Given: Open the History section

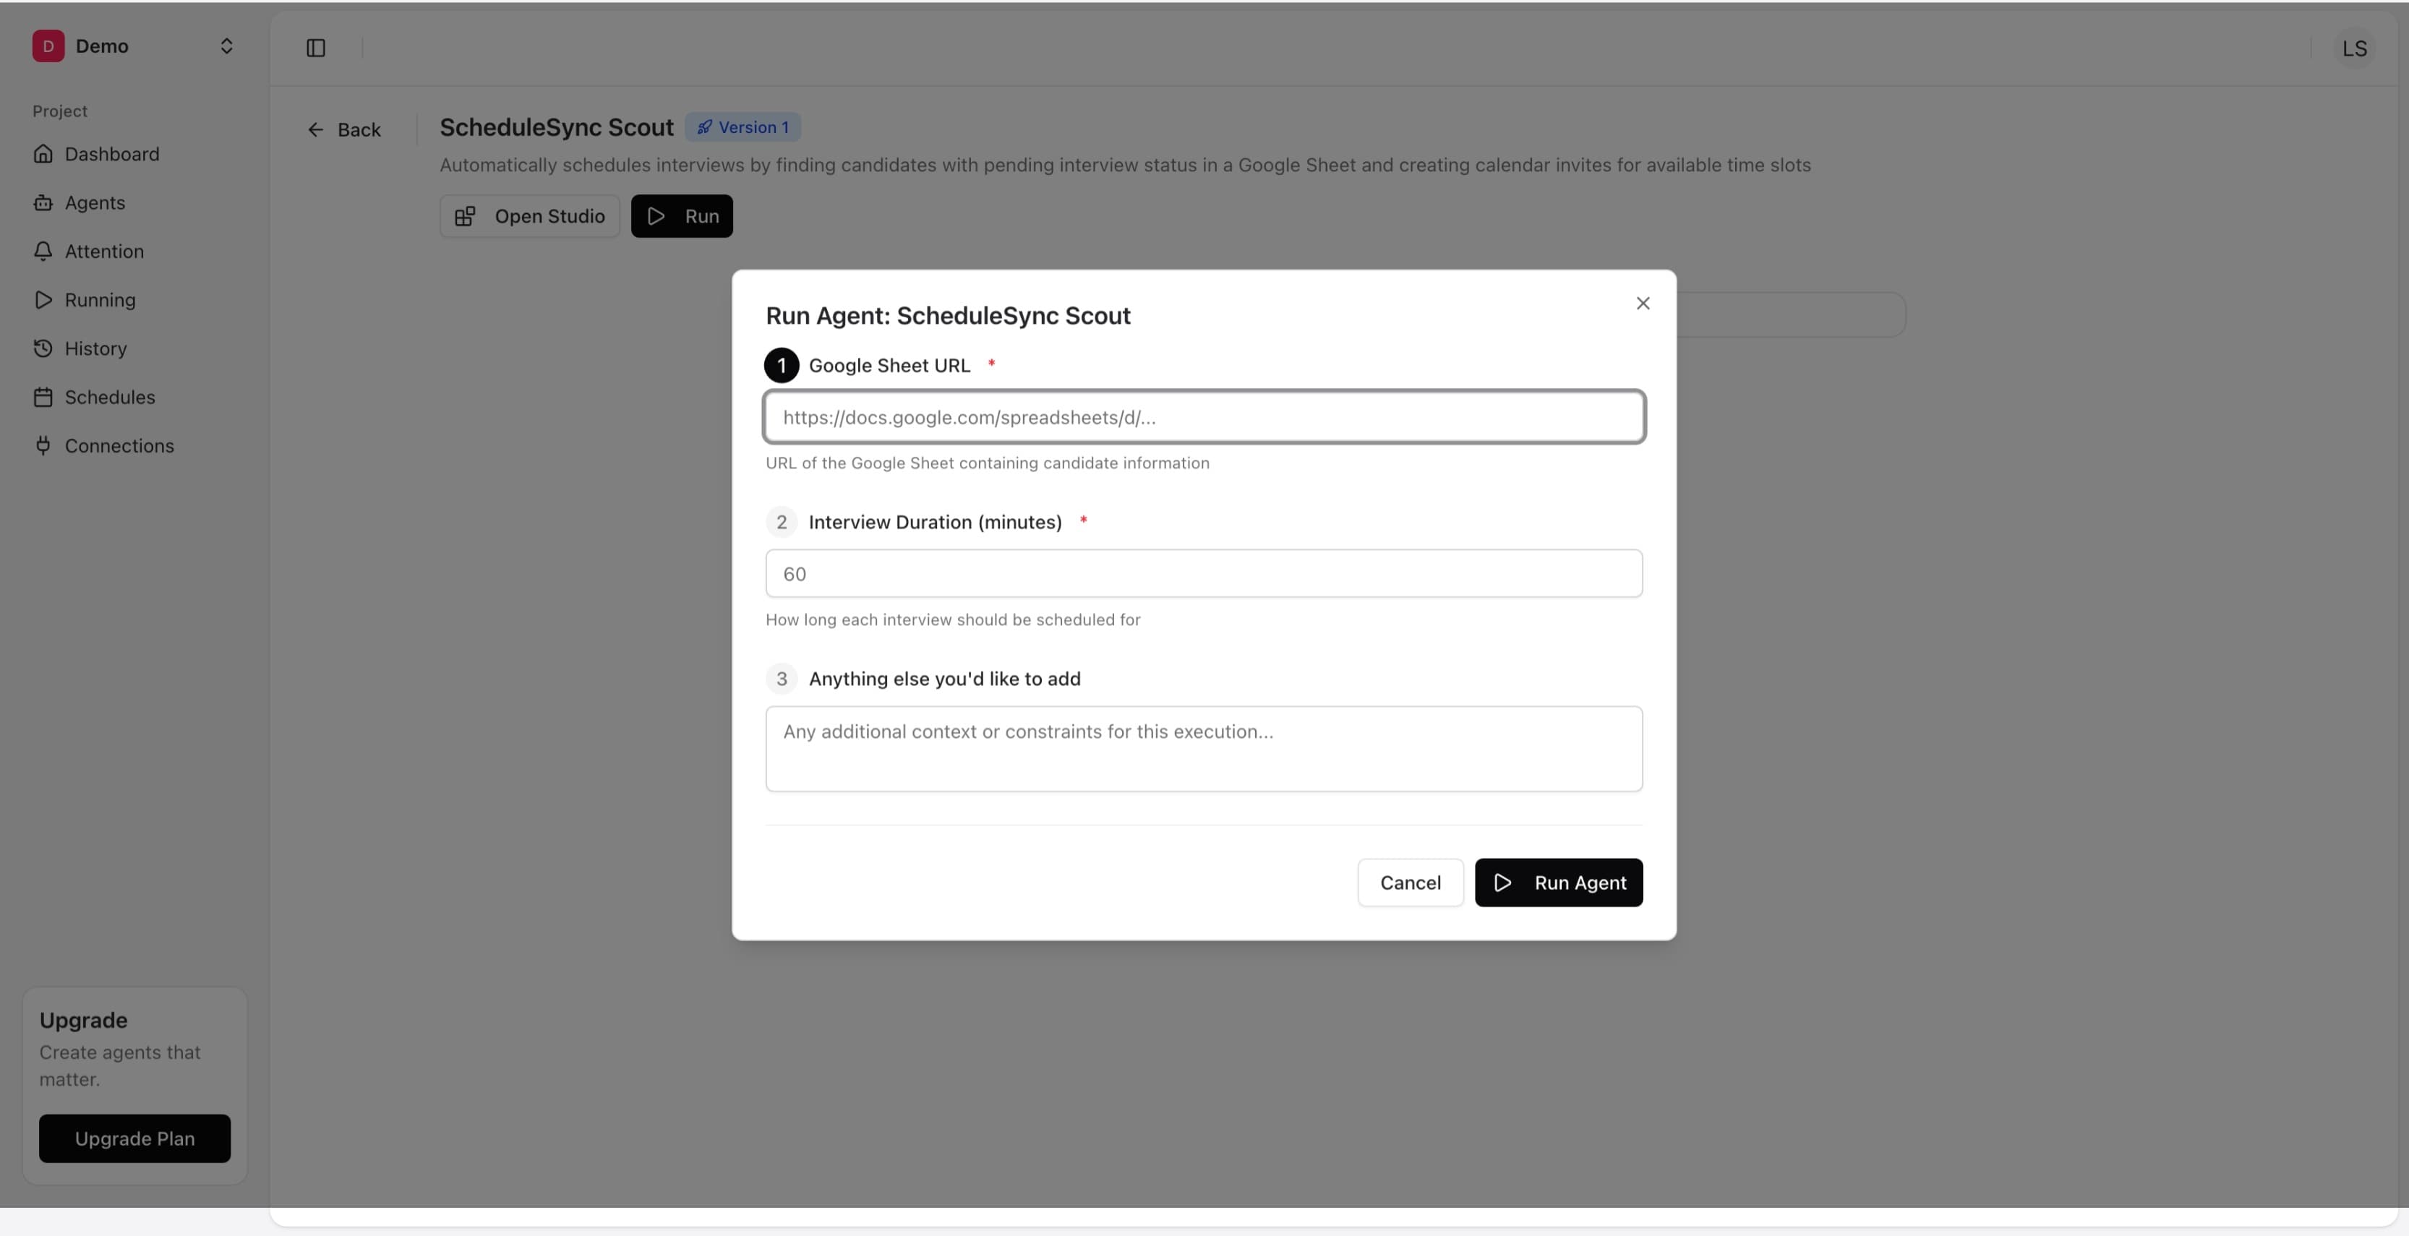Looking at the screenshot, I should [x=95, y=348].
